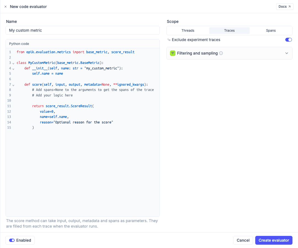Click the 'Exclude experiment traces' label
This screenshot has width=298, height=248.
click(196, 40)
